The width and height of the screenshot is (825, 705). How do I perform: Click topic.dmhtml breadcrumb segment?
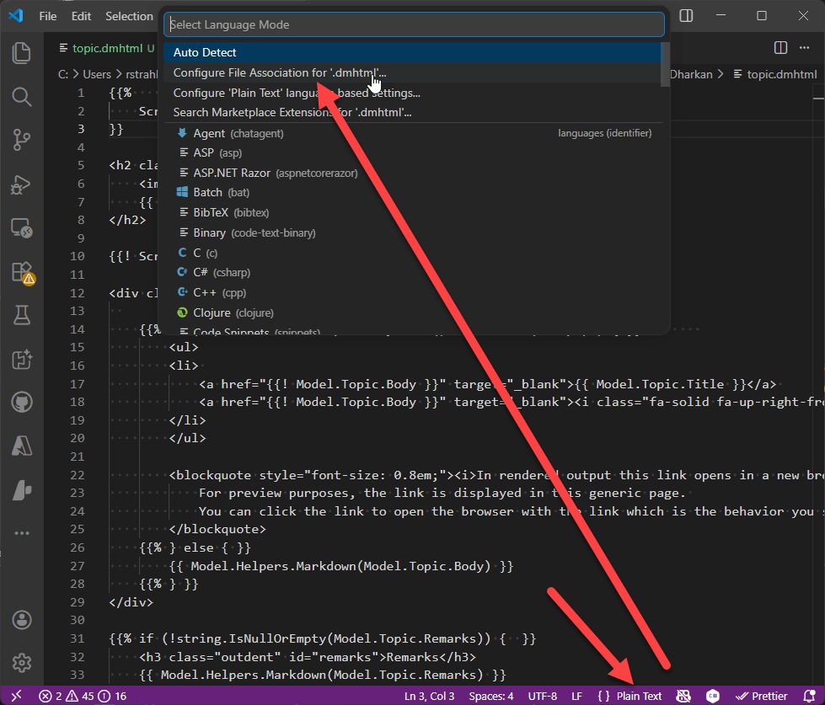click(775, 75)
